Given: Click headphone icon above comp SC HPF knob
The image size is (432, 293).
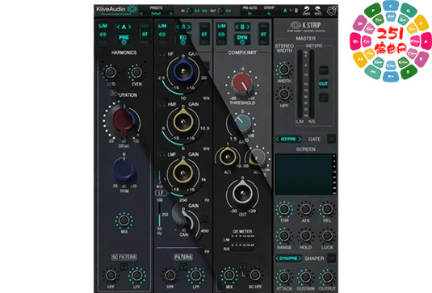Looking at the screenshot, I should tap(242, 266).
